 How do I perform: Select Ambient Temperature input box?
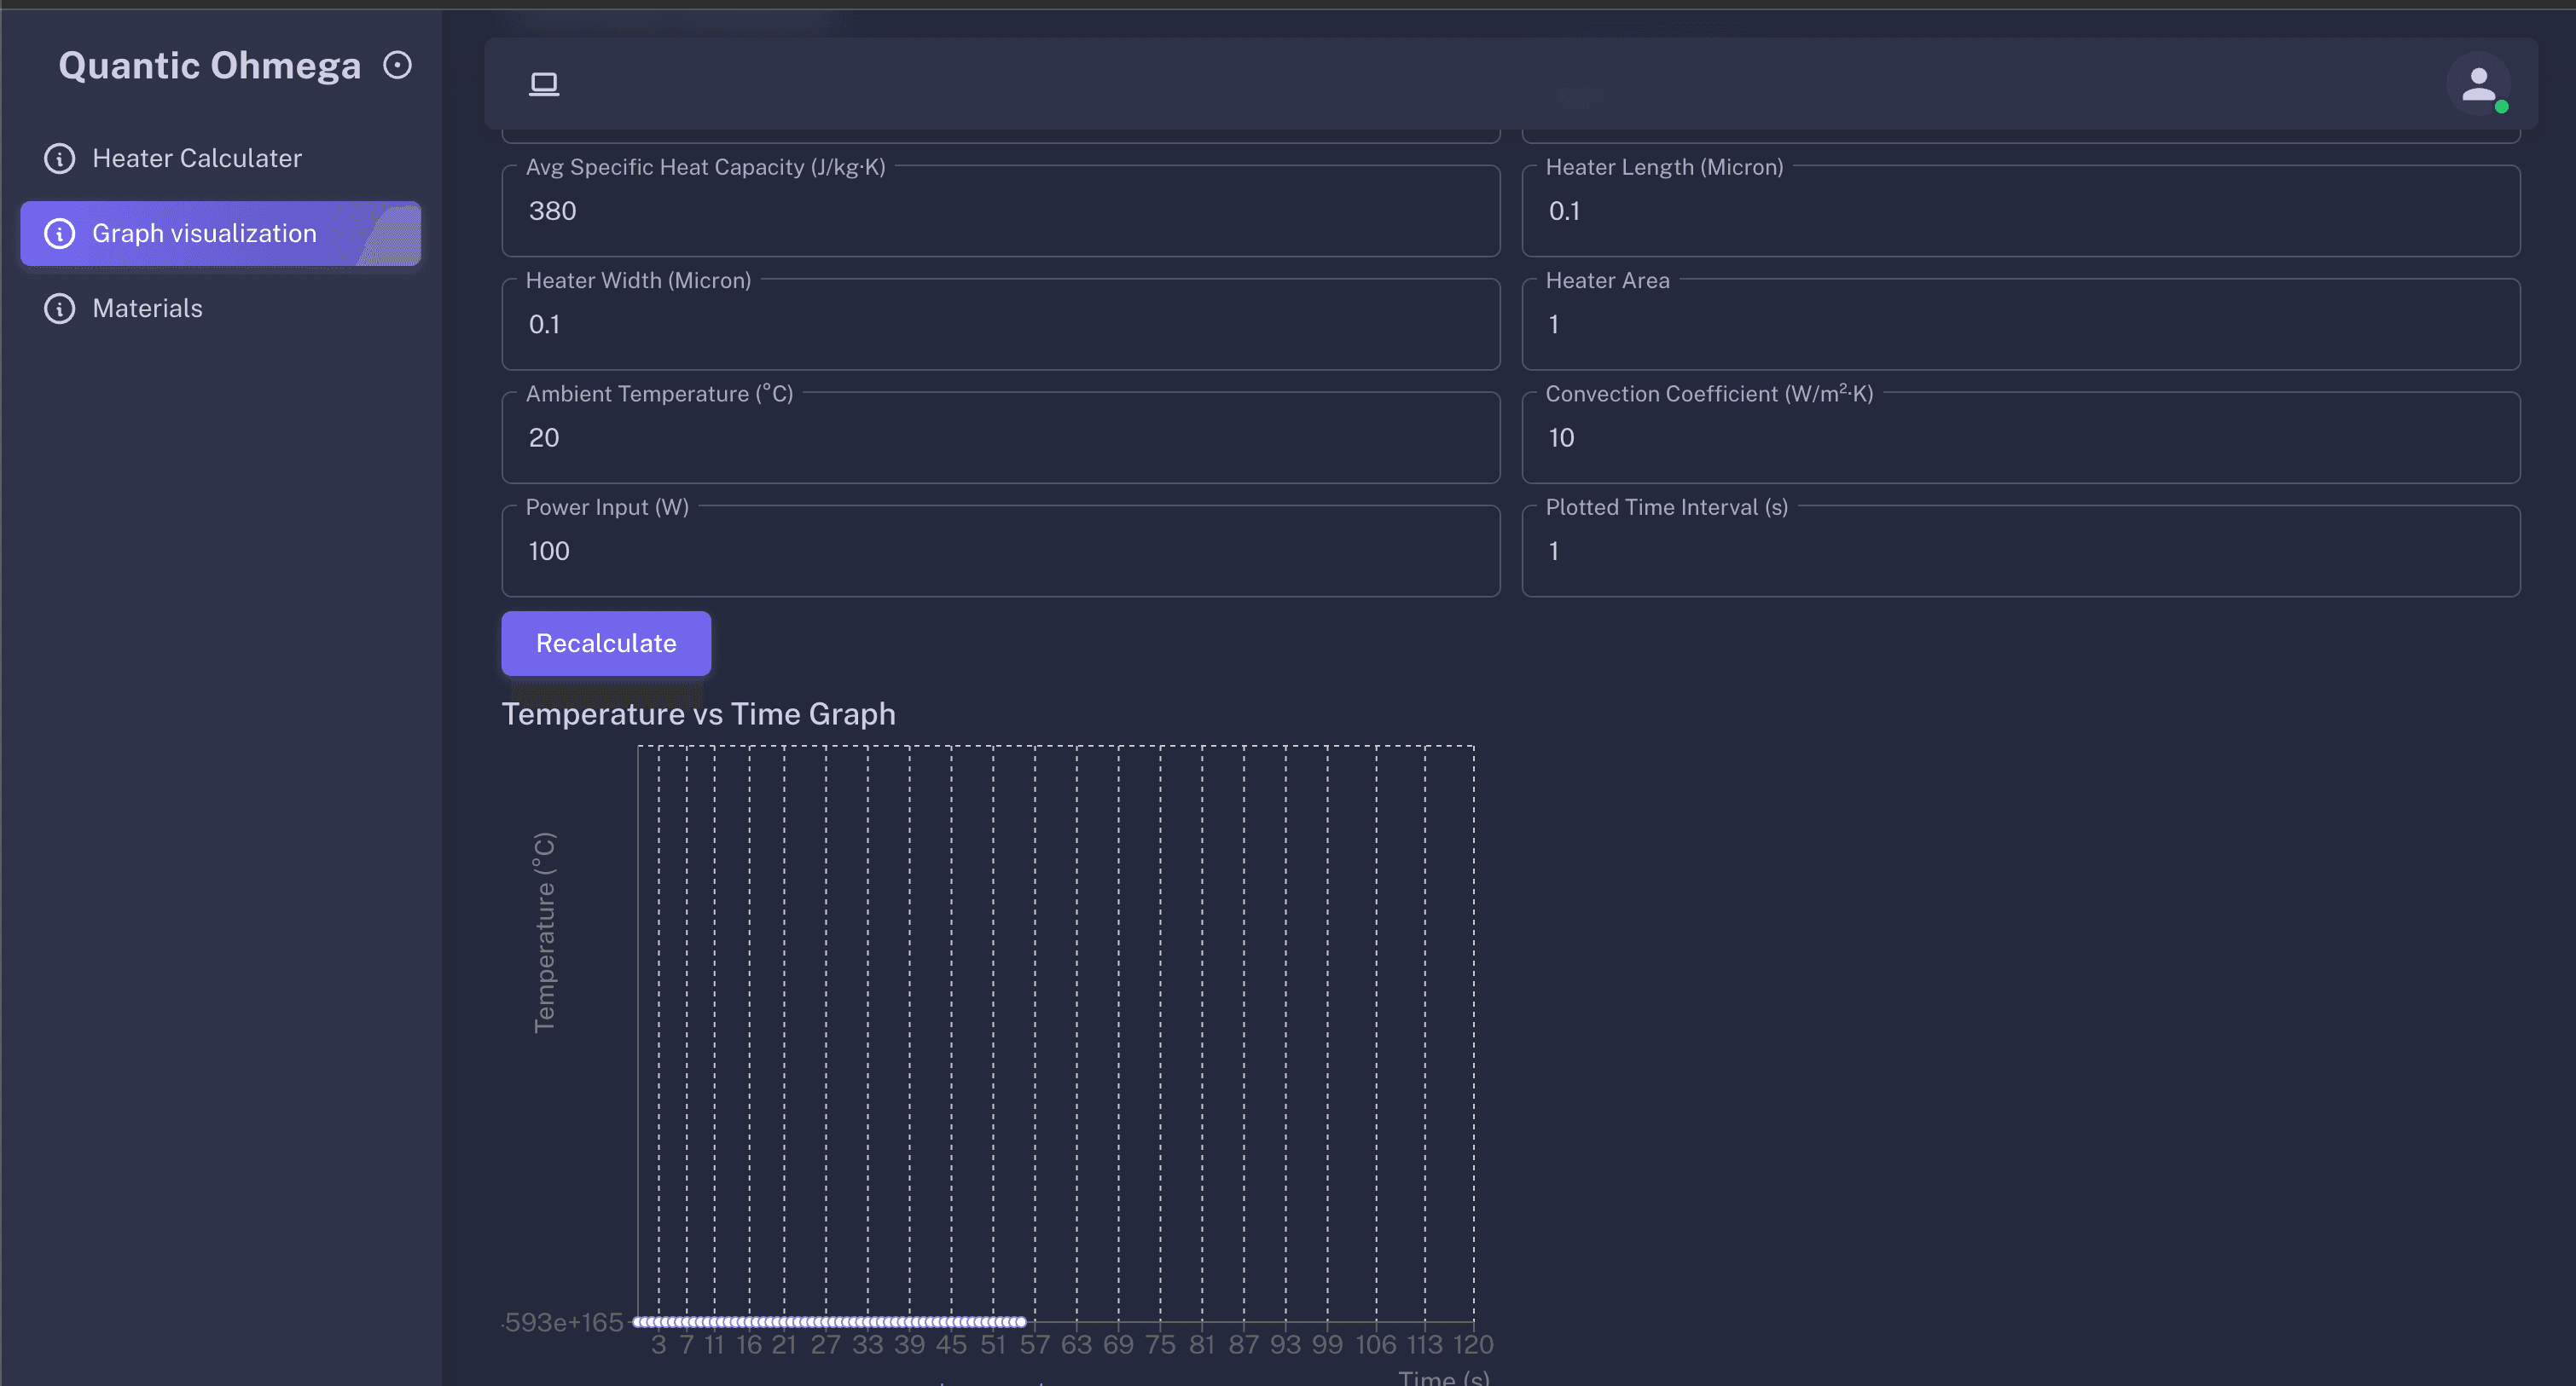point(1000,437)
